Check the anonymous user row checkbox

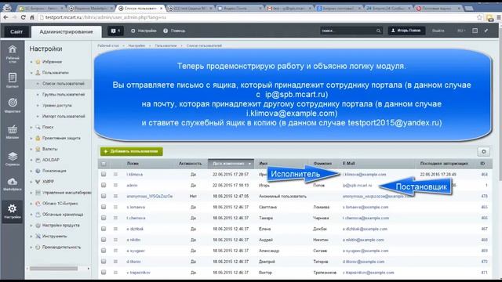[104, 196]
